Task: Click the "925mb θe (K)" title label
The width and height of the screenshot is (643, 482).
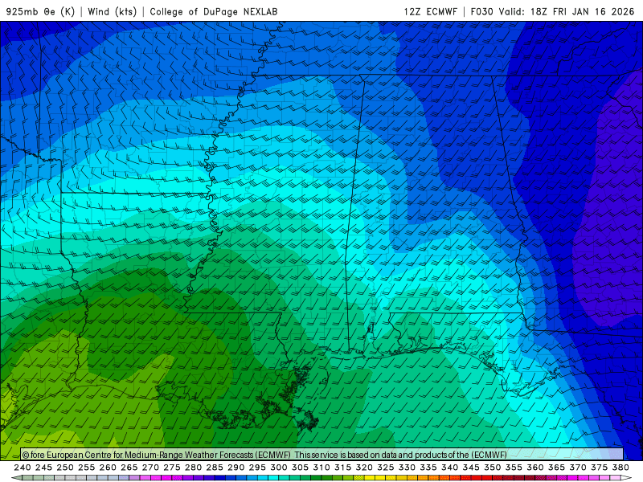Action: (40, 11)
